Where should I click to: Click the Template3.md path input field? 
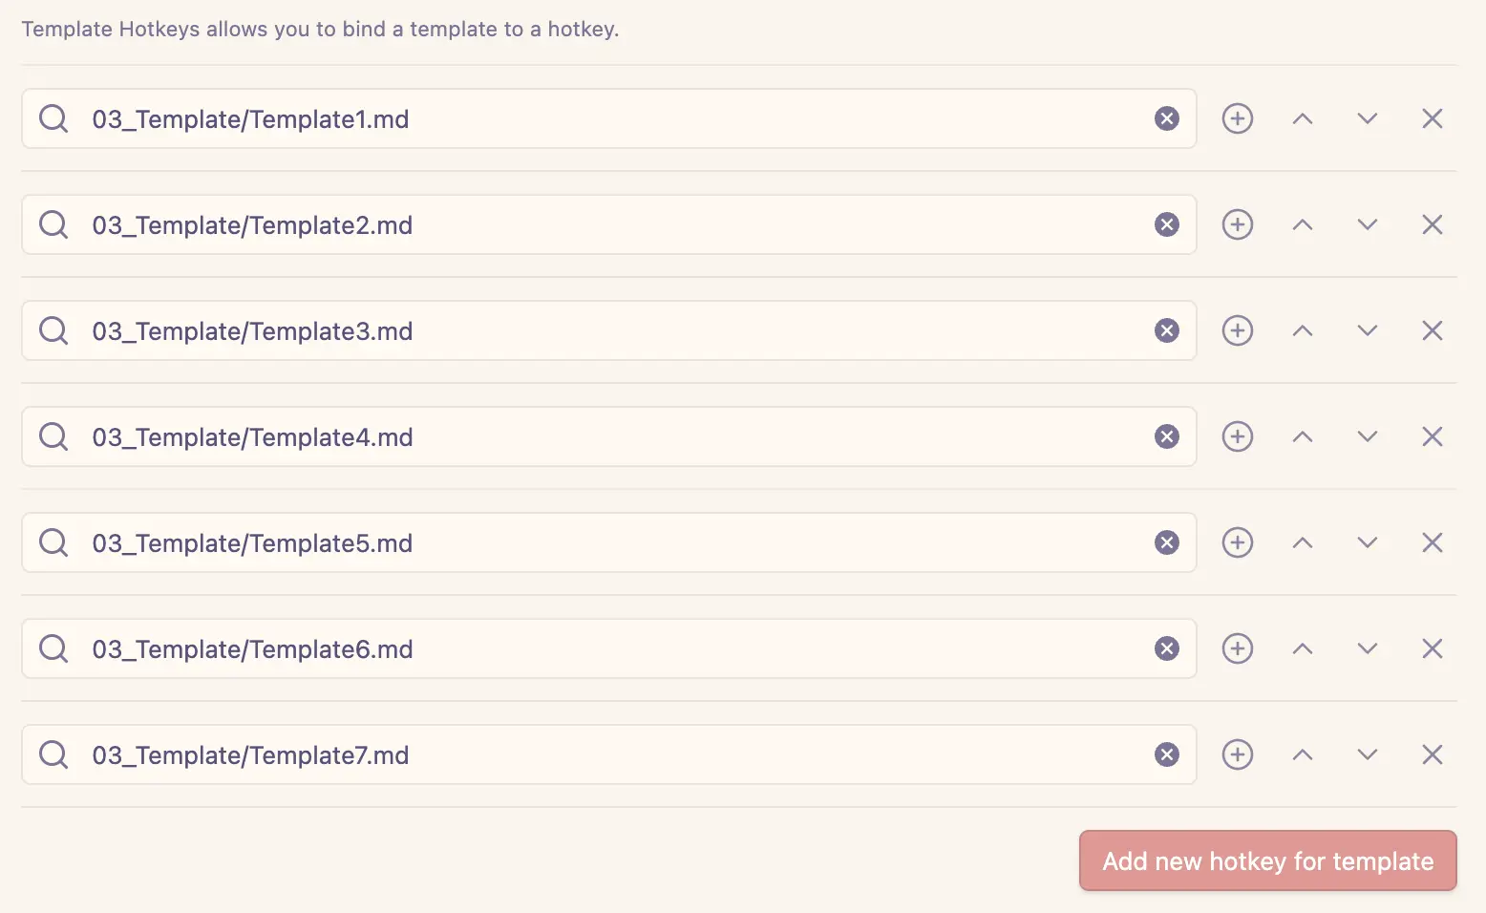[x=611, y=330]
